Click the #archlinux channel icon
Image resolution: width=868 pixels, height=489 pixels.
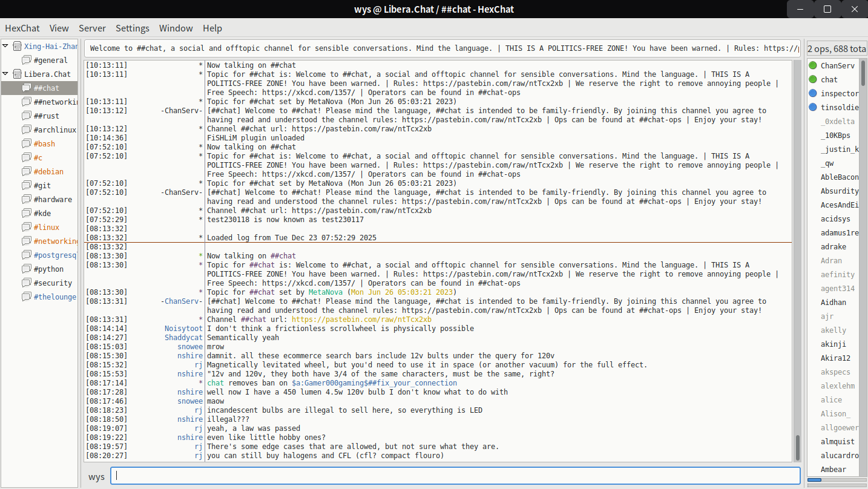click(x=27, y=130)
